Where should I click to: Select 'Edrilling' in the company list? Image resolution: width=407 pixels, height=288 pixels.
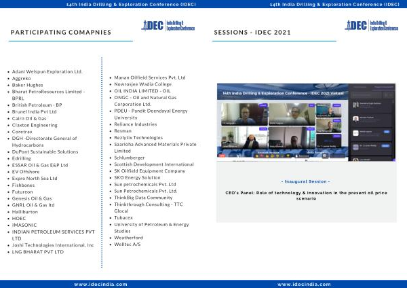pyautogui.click(x=21, y=158)
